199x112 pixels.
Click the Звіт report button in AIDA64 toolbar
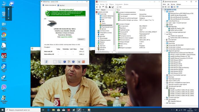click(119, 7)
